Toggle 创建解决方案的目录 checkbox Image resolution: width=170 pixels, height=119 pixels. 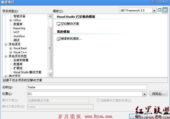[x=98, y=100]
